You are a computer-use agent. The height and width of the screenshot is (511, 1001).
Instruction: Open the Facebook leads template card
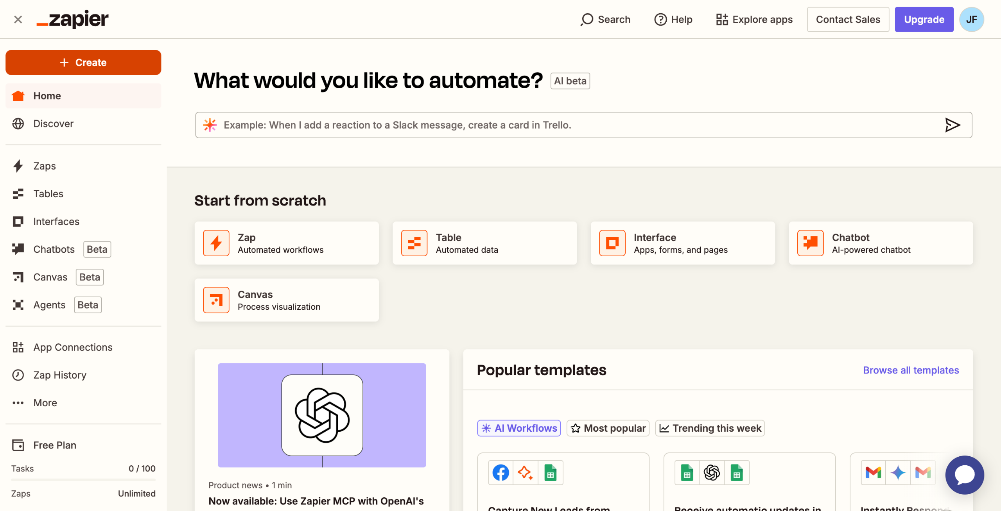click(563, 482)
